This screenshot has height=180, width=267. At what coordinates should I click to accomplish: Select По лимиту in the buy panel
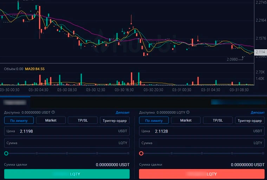click(19, 120)
